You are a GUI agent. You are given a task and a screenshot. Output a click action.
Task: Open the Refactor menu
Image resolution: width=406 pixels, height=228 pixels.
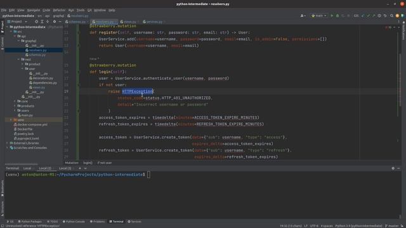pyautogui.click(x=59, y=10)
